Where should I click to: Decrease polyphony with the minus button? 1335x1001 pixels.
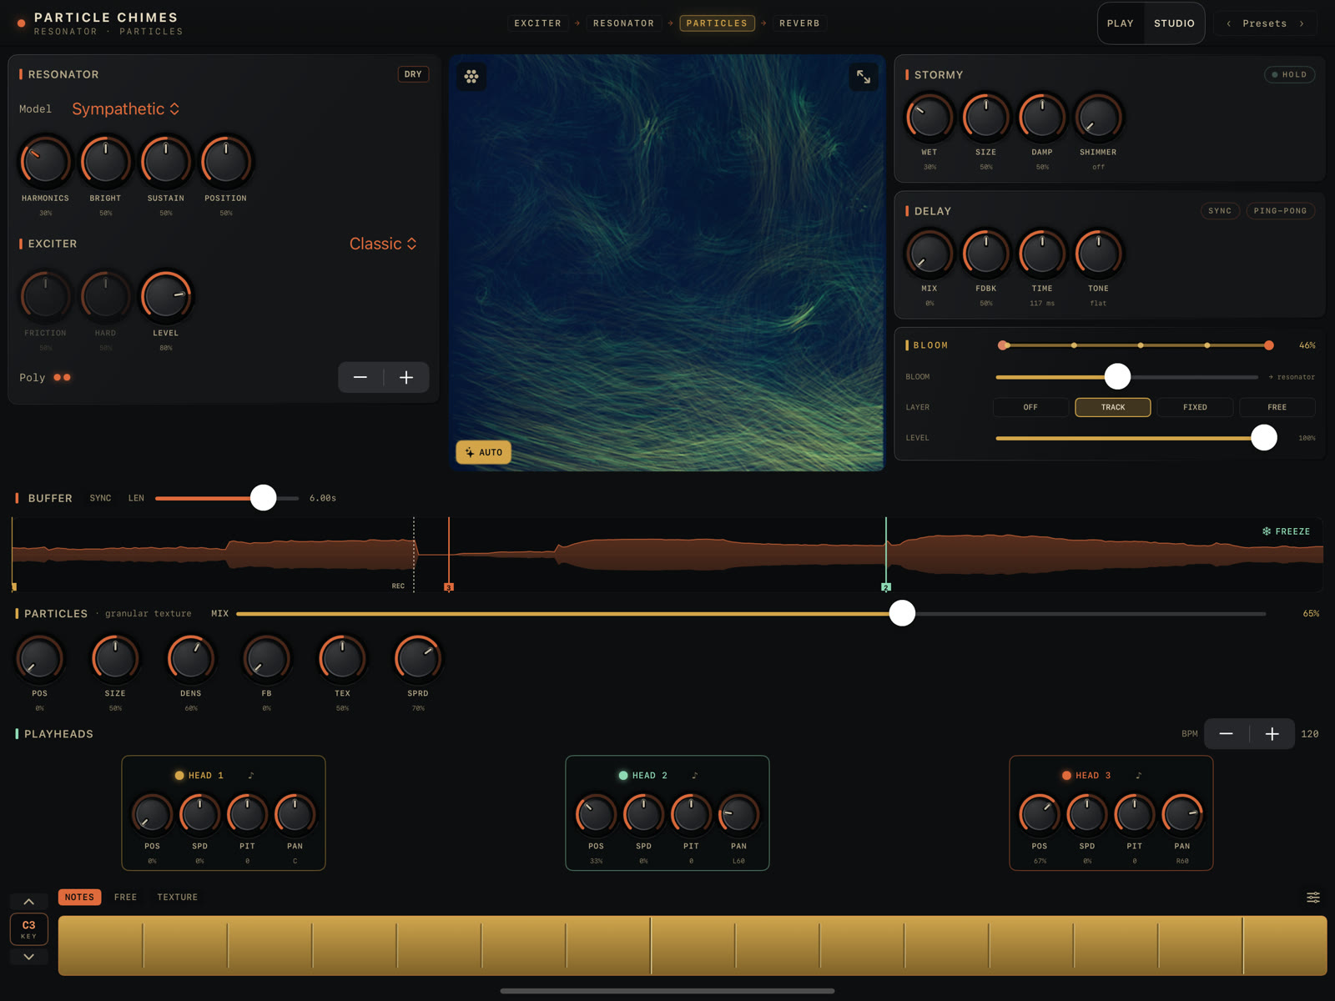pyautogui.click(x=360, y=378)
